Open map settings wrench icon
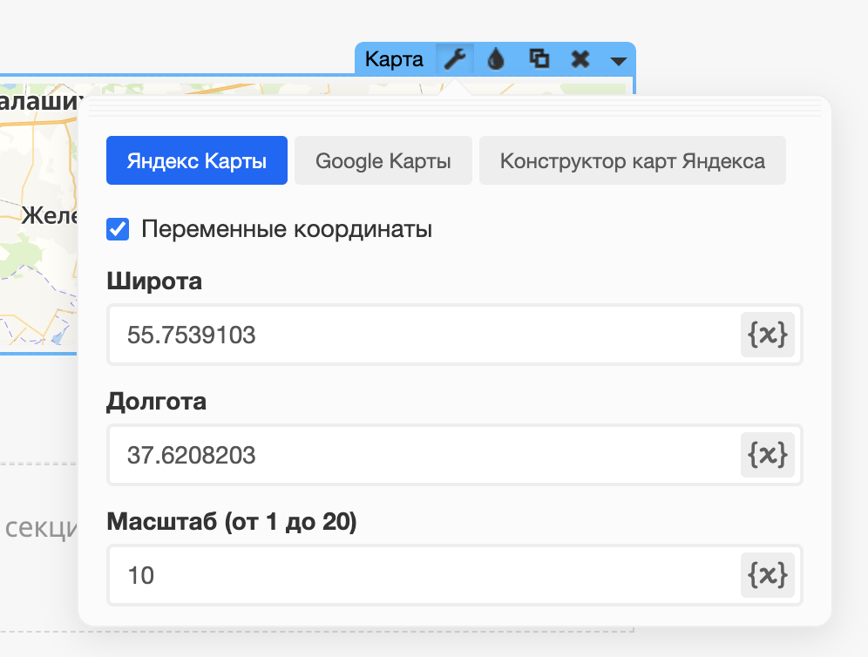This screenshot has width=868, height=657. pos(455,58)
